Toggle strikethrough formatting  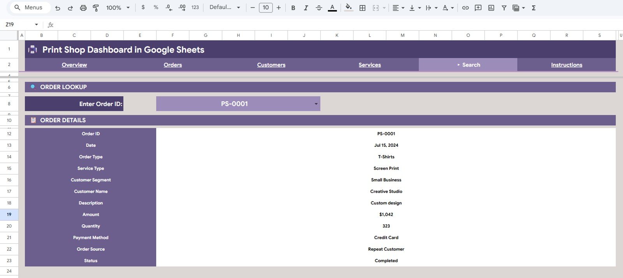click(319, 8)
